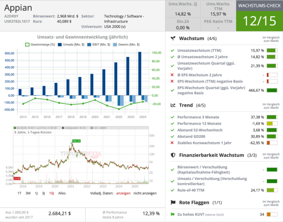Click the Wachstum seedling icon
The image size is (283, 222).
[x=174, y=39]
